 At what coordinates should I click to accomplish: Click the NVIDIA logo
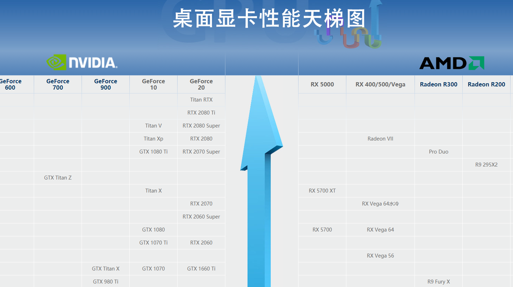click(82, 62)
